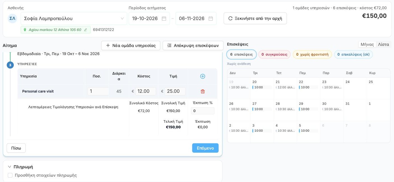Open the 10:00 visit on Thursday 5
Screen dimensions: 394x182
309,131
